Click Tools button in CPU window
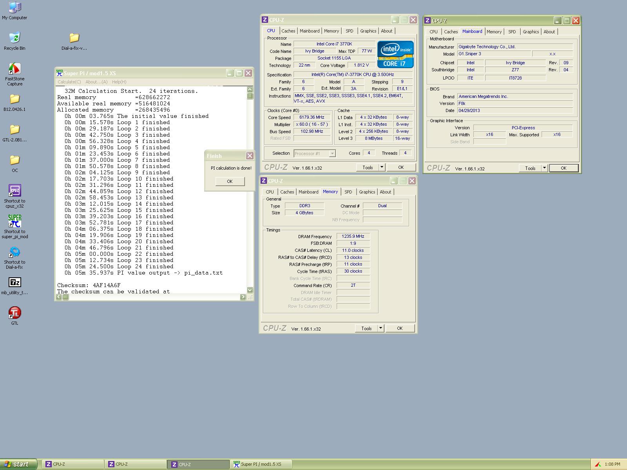 (368, 167)
